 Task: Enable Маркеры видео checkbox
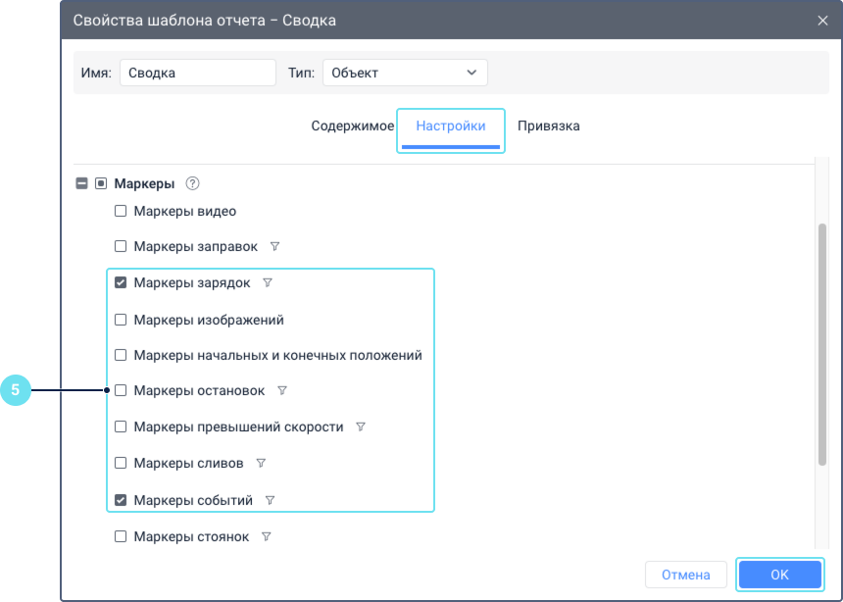(x=121, y=211)
